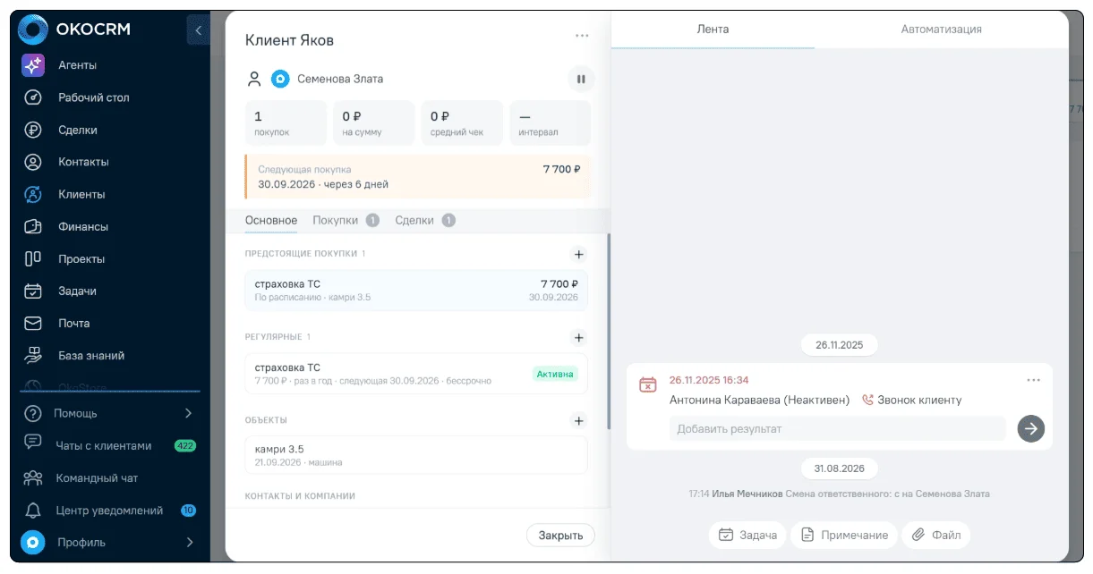1093x574 pixels.
Task: Click the Следующая покупка banner
Action: 418,176
